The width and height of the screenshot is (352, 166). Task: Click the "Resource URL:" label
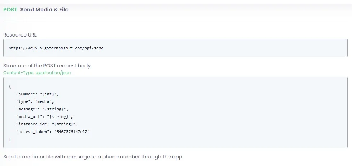click(20, 35)
